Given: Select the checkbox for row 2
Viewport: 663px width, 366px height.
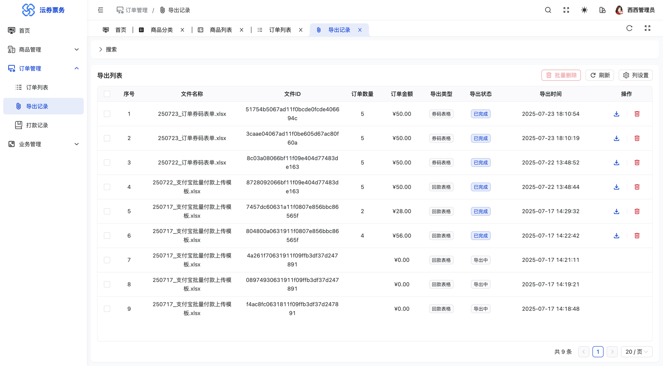Looking at the screenshot, I should pyautogui.click(x=107, y=138).
